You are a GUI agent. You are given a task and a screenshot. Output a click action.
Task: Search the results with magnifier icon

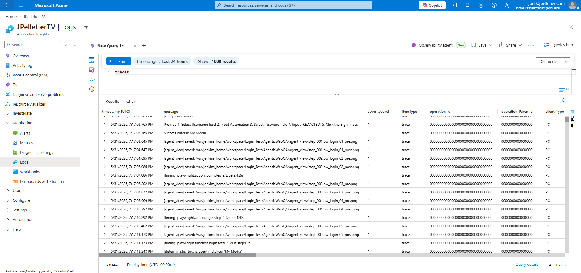tap(563, 100)
